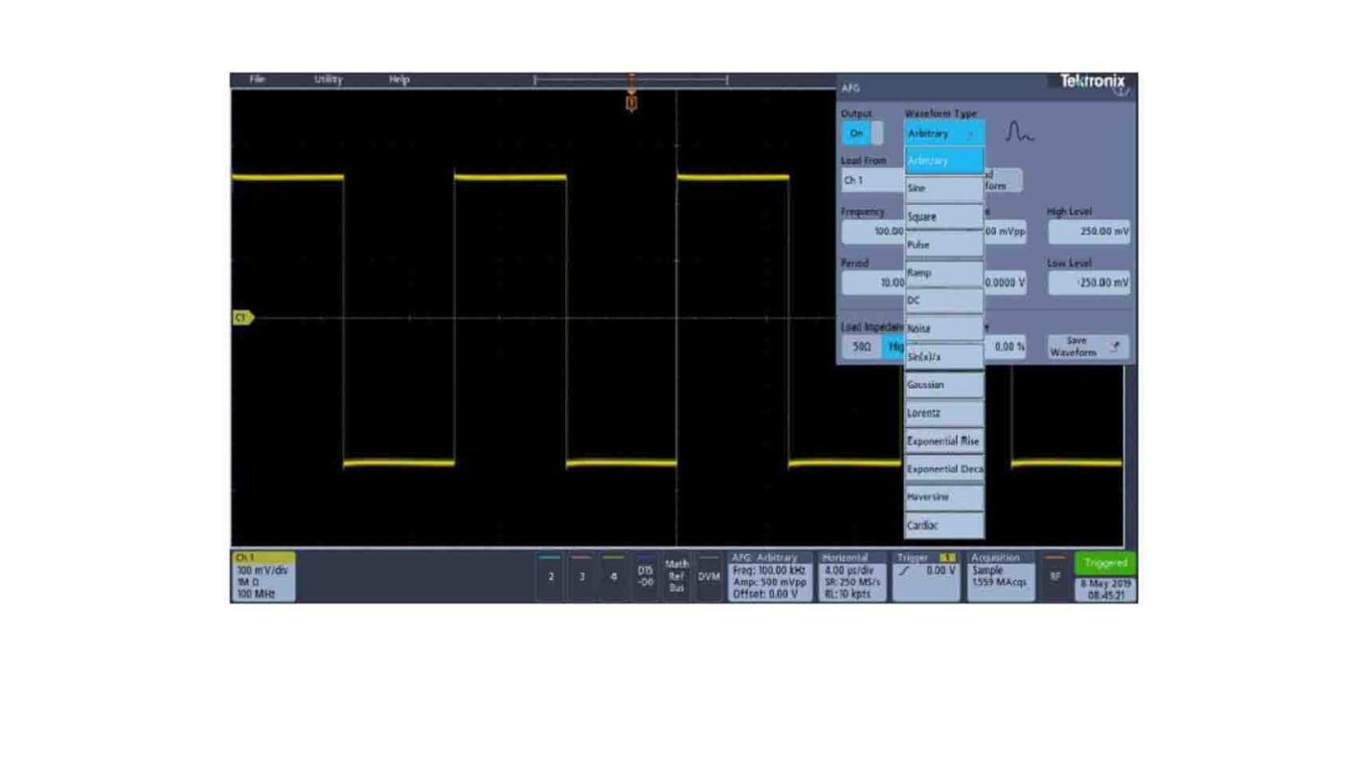This screenshot has width=1360, height=764.
Task: Click the Save Waveform button
Action: point(1088,347)
